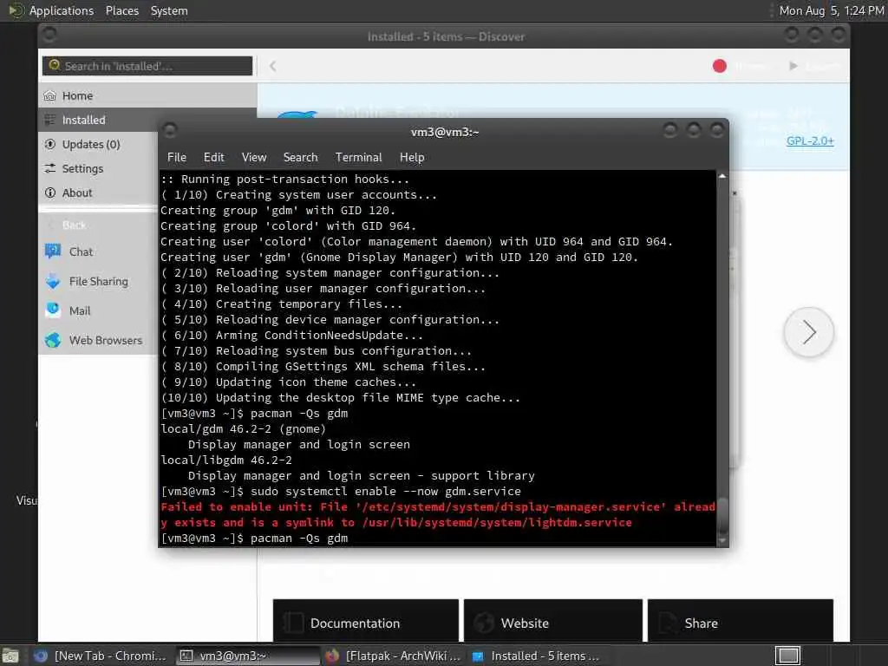Screen dimensions: 888x666
Task: Open the System menu in top panel
Action: click(169, 10)
